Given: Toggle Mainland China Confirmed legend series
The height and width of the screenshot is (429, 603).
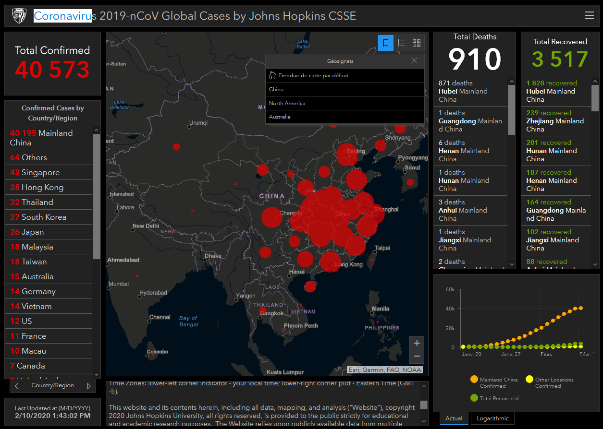Looking at the screenshot, I should click(x=494, y=382).
